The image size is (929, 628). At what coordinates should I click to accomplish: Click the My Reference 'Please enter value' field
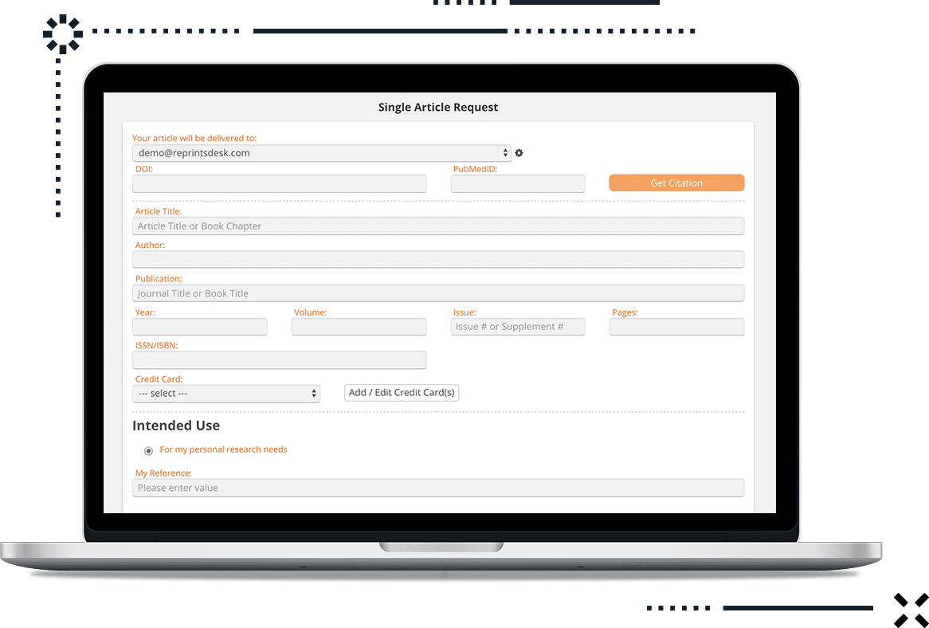(438, 487)
